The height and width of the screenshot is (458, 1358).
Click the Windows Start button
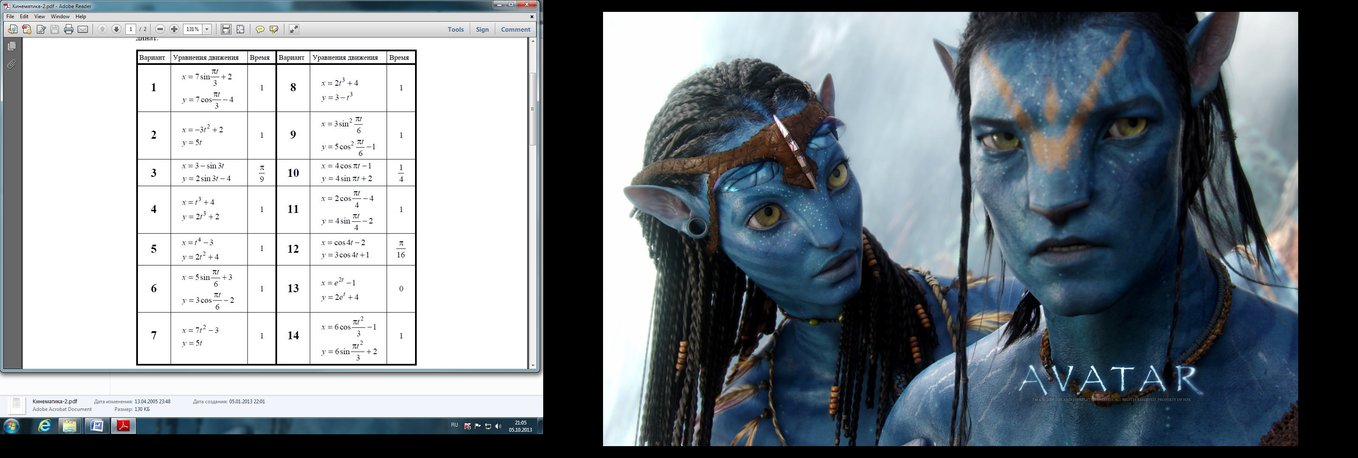(x=11, y=426)
